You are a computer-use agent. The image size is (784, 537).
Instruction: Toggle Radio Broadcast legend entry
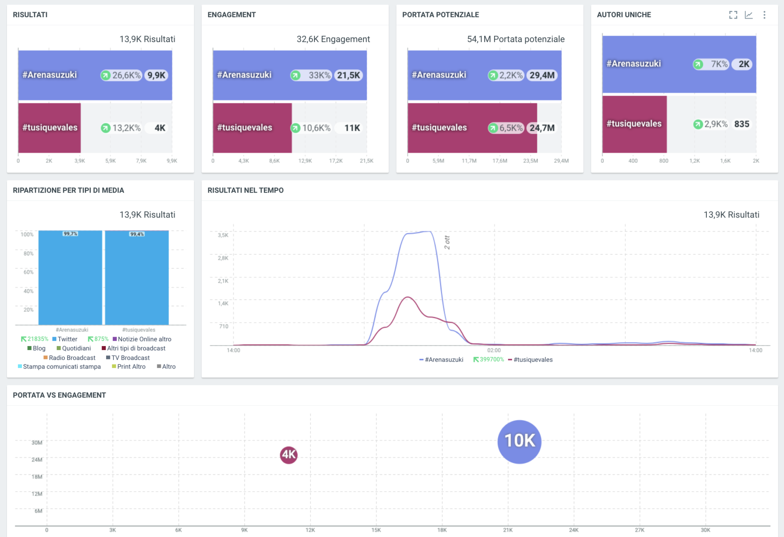tap(69, 358)
